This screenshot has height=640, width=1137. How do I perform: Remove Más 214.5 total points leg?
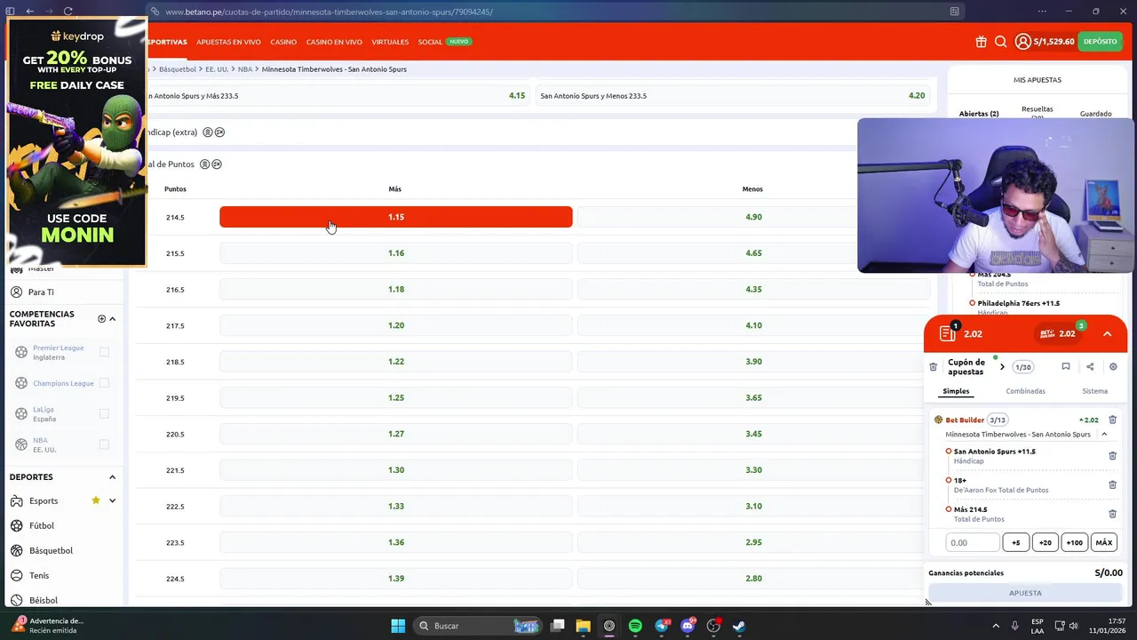[x=1112, y=514]
